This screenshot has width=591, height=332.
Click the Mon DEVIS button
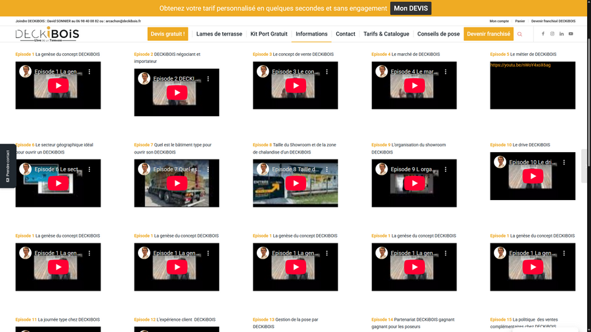pos(411,9)
